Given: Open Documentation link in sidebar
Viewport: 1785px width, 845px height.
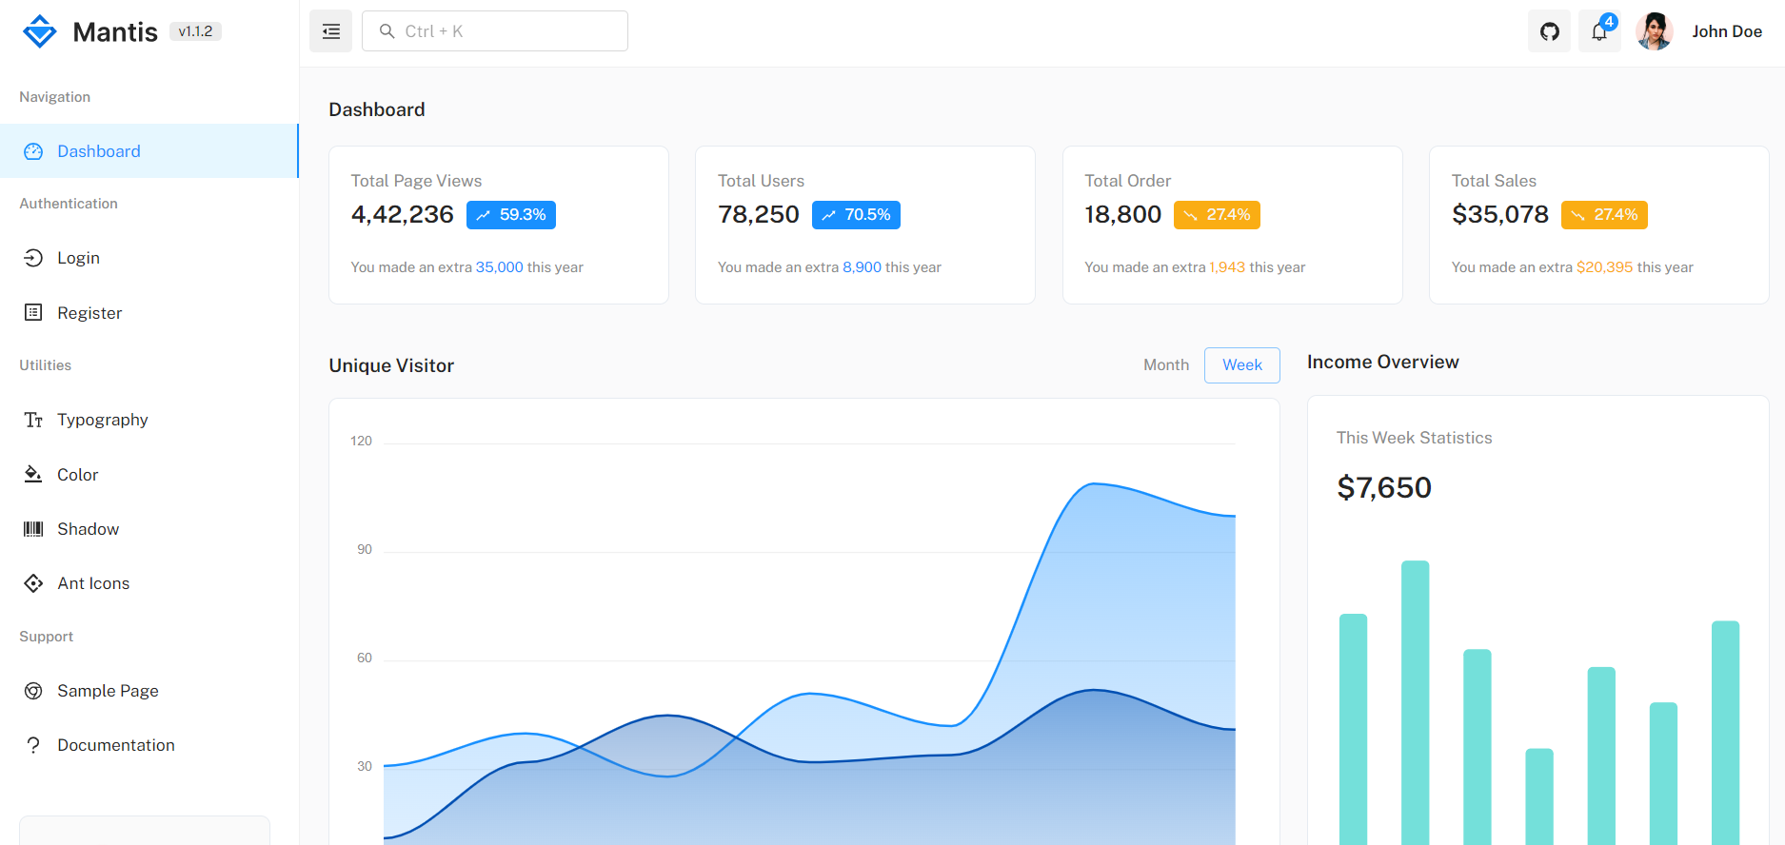Looking at the screenshot, I should (149, 745).
